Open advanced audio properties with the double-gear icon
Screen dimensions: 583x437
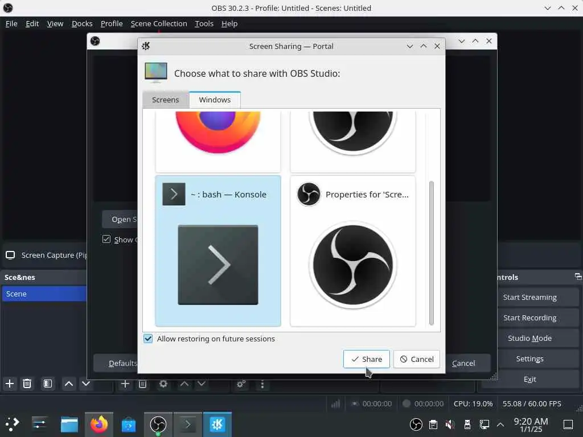click(241, 384)
